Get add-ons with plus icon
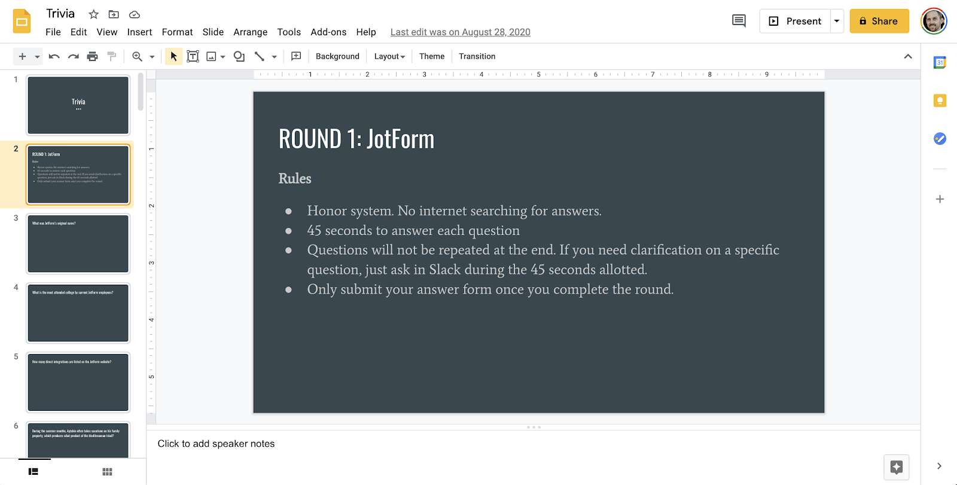The image size is (957, 485). pos(940,199)
